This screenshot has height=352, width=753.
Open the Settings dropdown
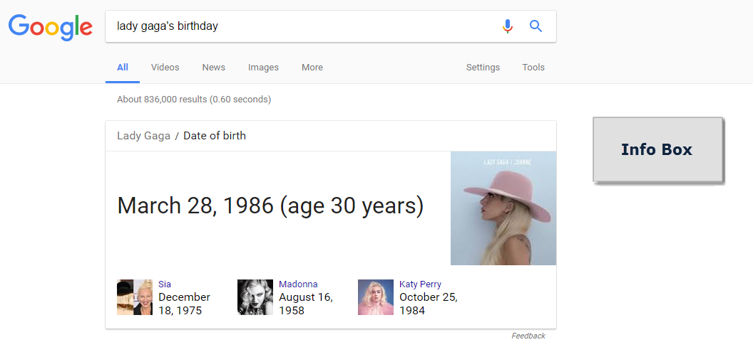(x=483, y=68)
